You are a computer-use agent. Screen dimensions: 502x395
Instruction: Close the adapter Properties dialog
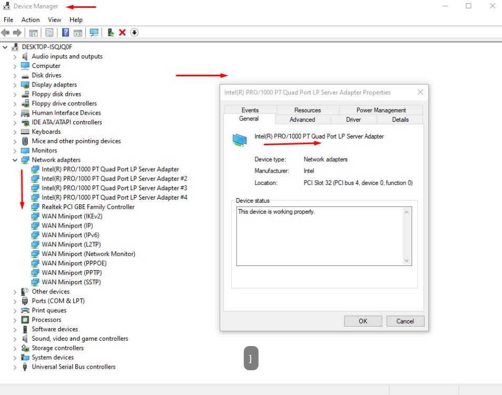(x=420, y=92)
